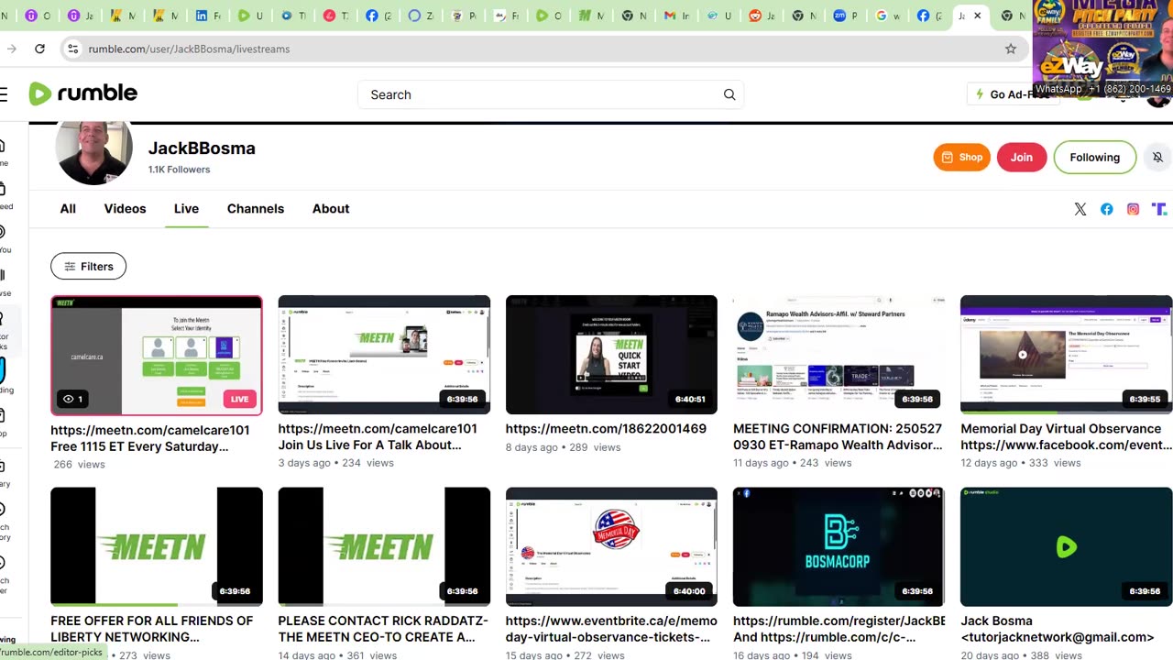Open the MEETN Quick Start Video thumbnail

(611, 355)
